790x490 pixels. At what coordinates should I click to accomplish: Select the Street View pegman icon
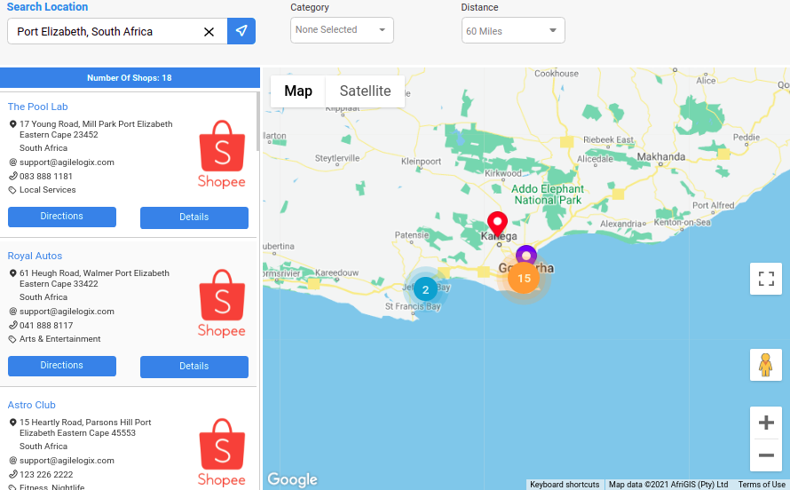click(x=766, y=365)
